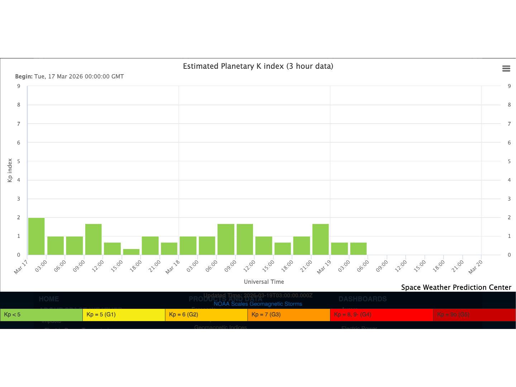Open the chart context menu hamburger icon

pyautogui.click(x=506, y=68)
